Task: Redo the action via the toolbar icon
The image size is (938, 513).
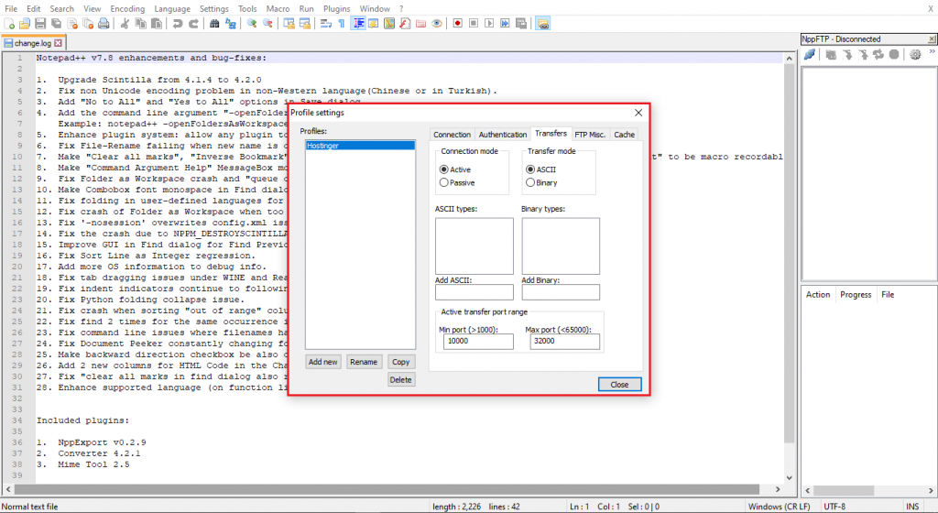Action: click(x=193, y=23)
